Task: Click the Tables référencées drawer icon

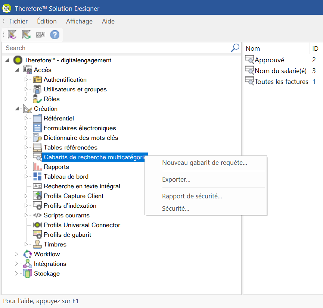Action: (37, 147)
